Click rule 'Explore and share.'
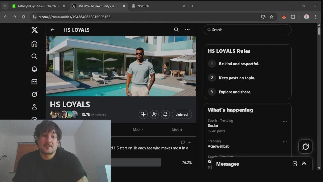This screenshot has width=323, height=182. tap(235, 92)
